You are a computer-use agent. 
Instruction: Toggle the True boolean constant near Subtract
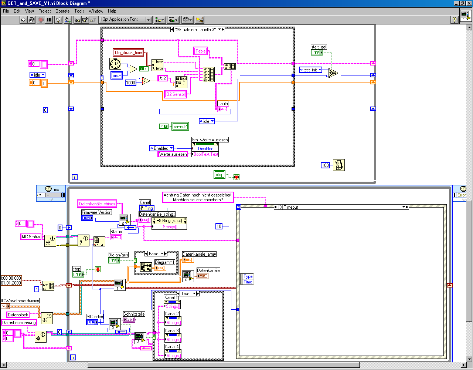point(143,69)
